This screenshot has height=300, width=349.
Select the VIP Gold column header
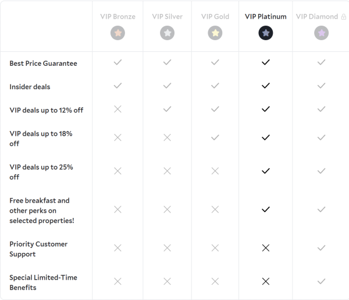click(215, 17)
